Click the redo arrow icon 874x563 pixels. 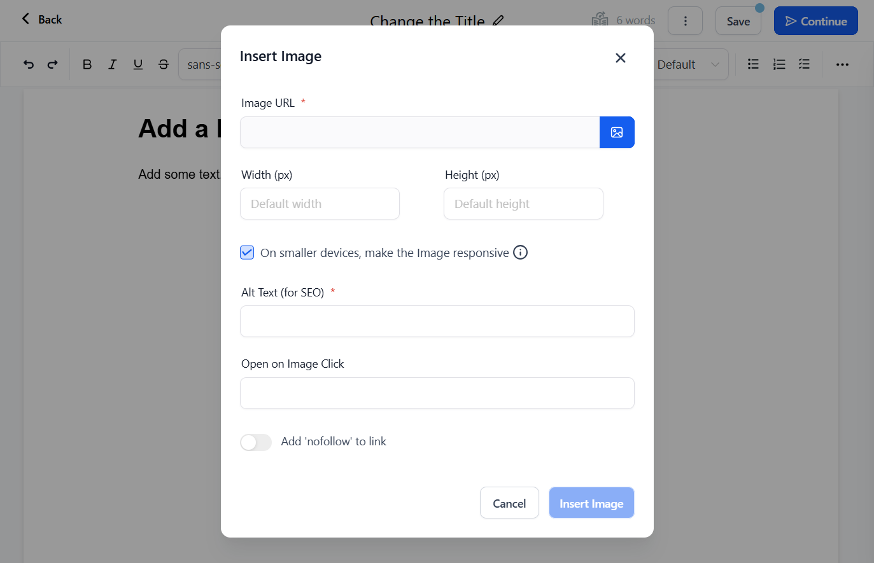(x=53, y=64)
